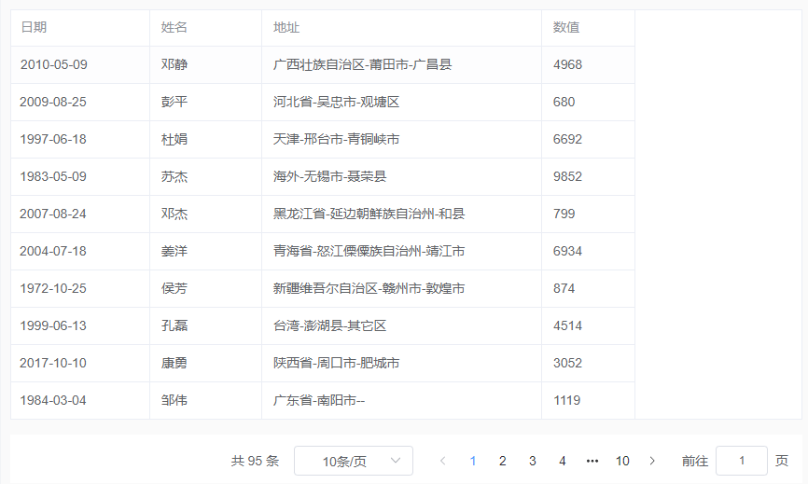Click address 河北省-吴忠市-观塘区
The width and height of the screenshot is (808, 484).
336,102
